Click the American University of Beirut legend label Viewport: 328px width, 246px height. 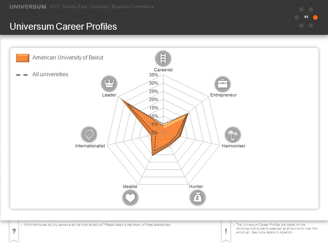(x=68, y=57)
